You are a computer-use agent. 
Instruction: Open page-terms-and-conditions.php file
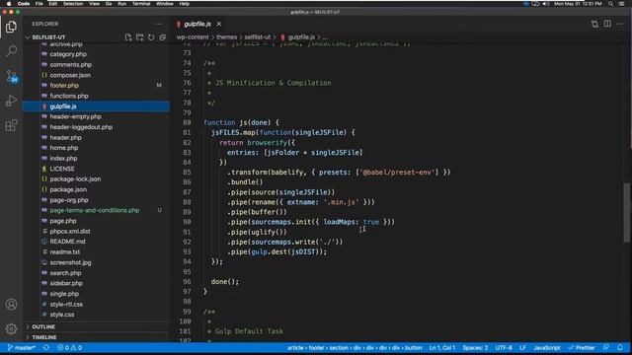(95, 210)
